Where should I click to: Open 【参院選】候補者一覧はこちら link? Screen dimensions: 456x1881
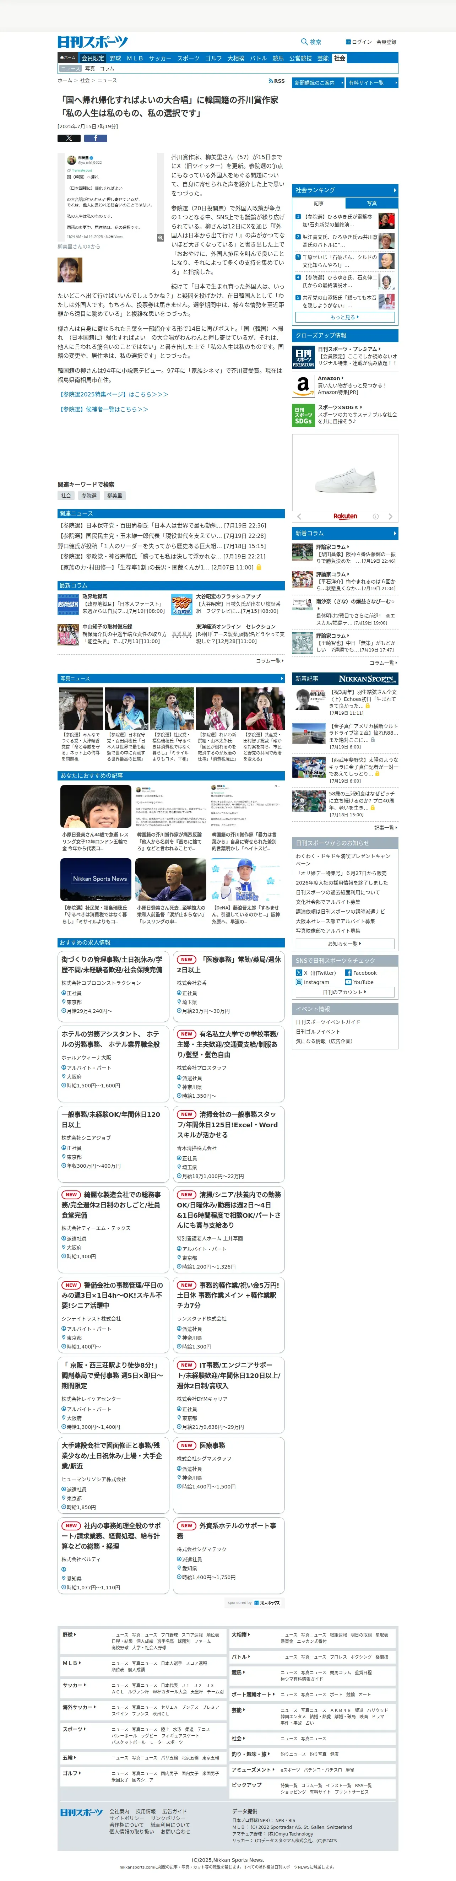(x=103, y=410)
